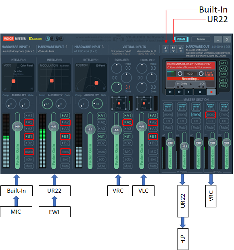This screenshot has width=234, height=250.
Task: Click the VAIO front/rear surround panner
Action: click(x=119, y=103)
